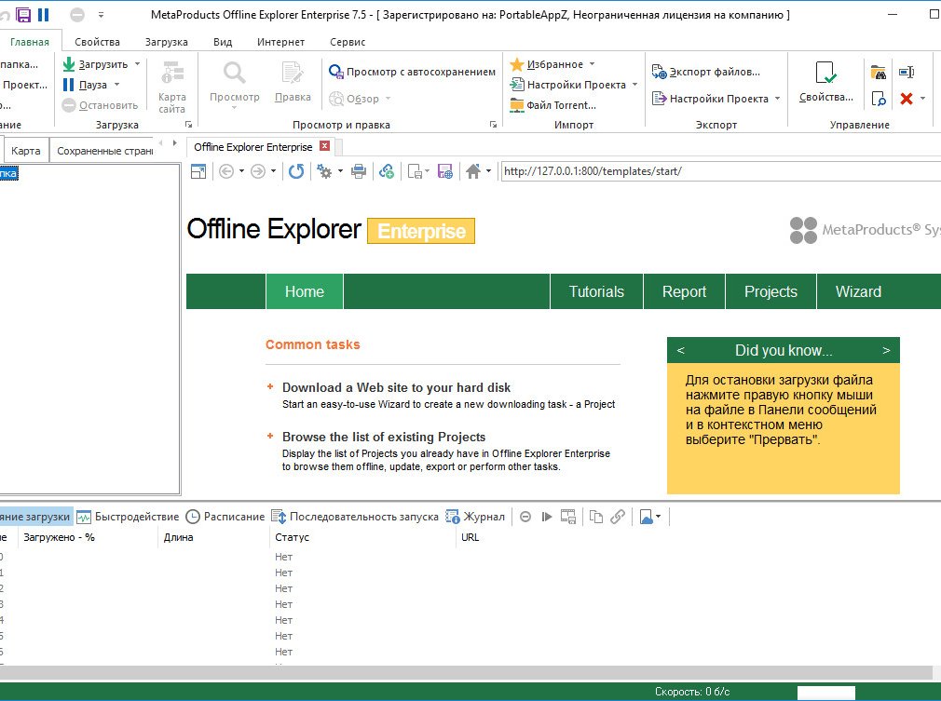This screenshot has width=941, height=701.
Task: Enable Просмотр с автосохранением
Action: tap(413, 72)
